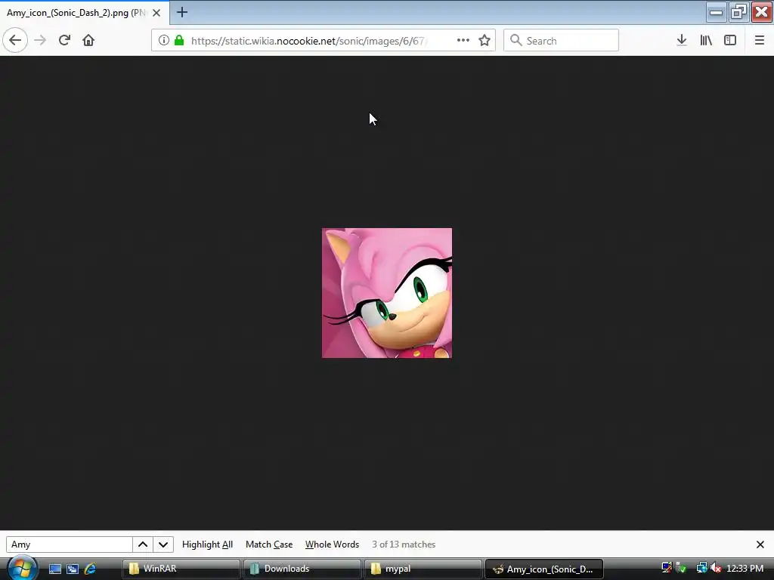
Task: Go back one page in browser
Action: [15, 41]
